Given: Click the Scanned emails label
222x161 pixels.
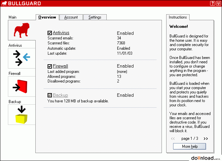Looking at the screenshot, I should 60,38.
